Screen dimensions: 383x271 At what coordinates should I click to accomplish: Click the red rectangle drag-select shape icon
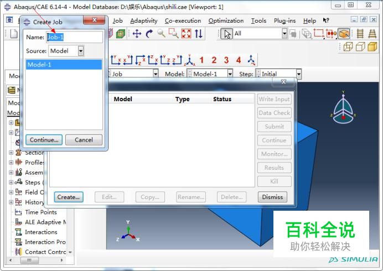point(318,34)
